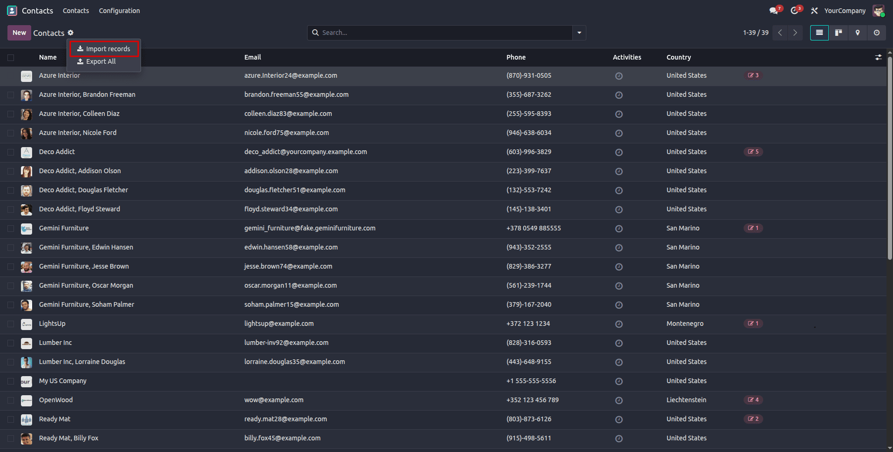Open the Contacts app home icon
Viewport: 893px width, 452px height.
coord(12,10)
